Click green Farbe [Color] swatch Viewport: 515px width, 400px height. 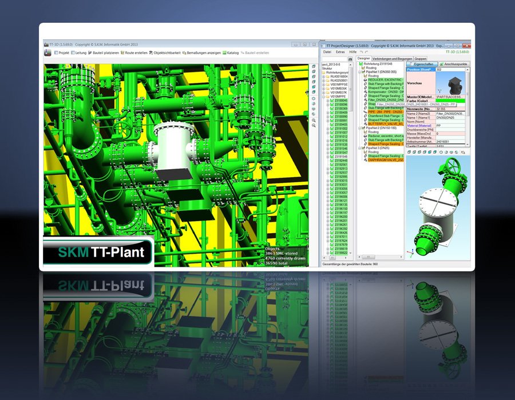pyautogui.click(x=451, y=101)
